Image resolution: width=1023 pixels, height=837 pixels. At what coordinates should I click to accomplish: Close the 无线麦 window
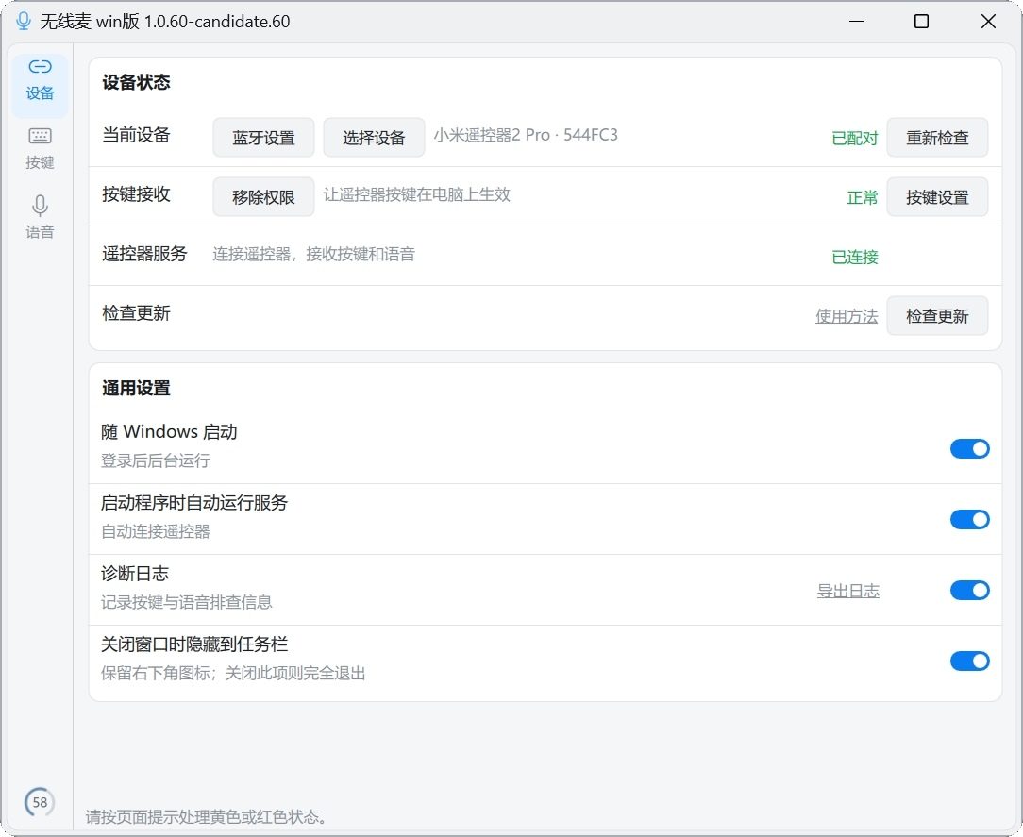(x=988, y=22)
